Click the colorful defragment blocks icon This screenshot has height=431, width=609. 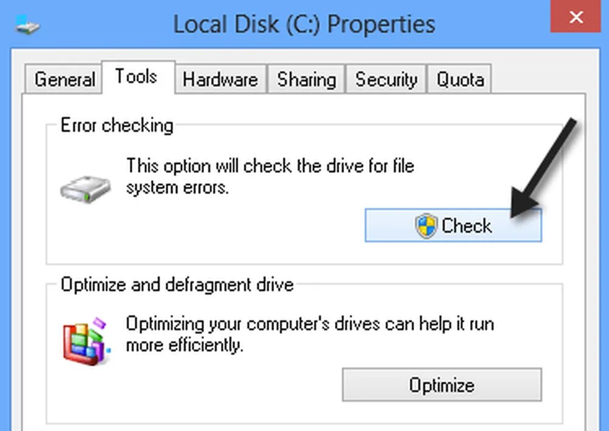coord(86,342)
